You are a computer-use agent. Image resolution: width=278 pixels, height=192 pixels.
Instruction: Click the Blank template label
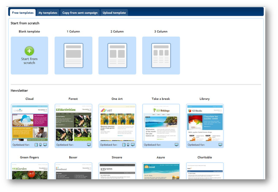pos(30,31)
